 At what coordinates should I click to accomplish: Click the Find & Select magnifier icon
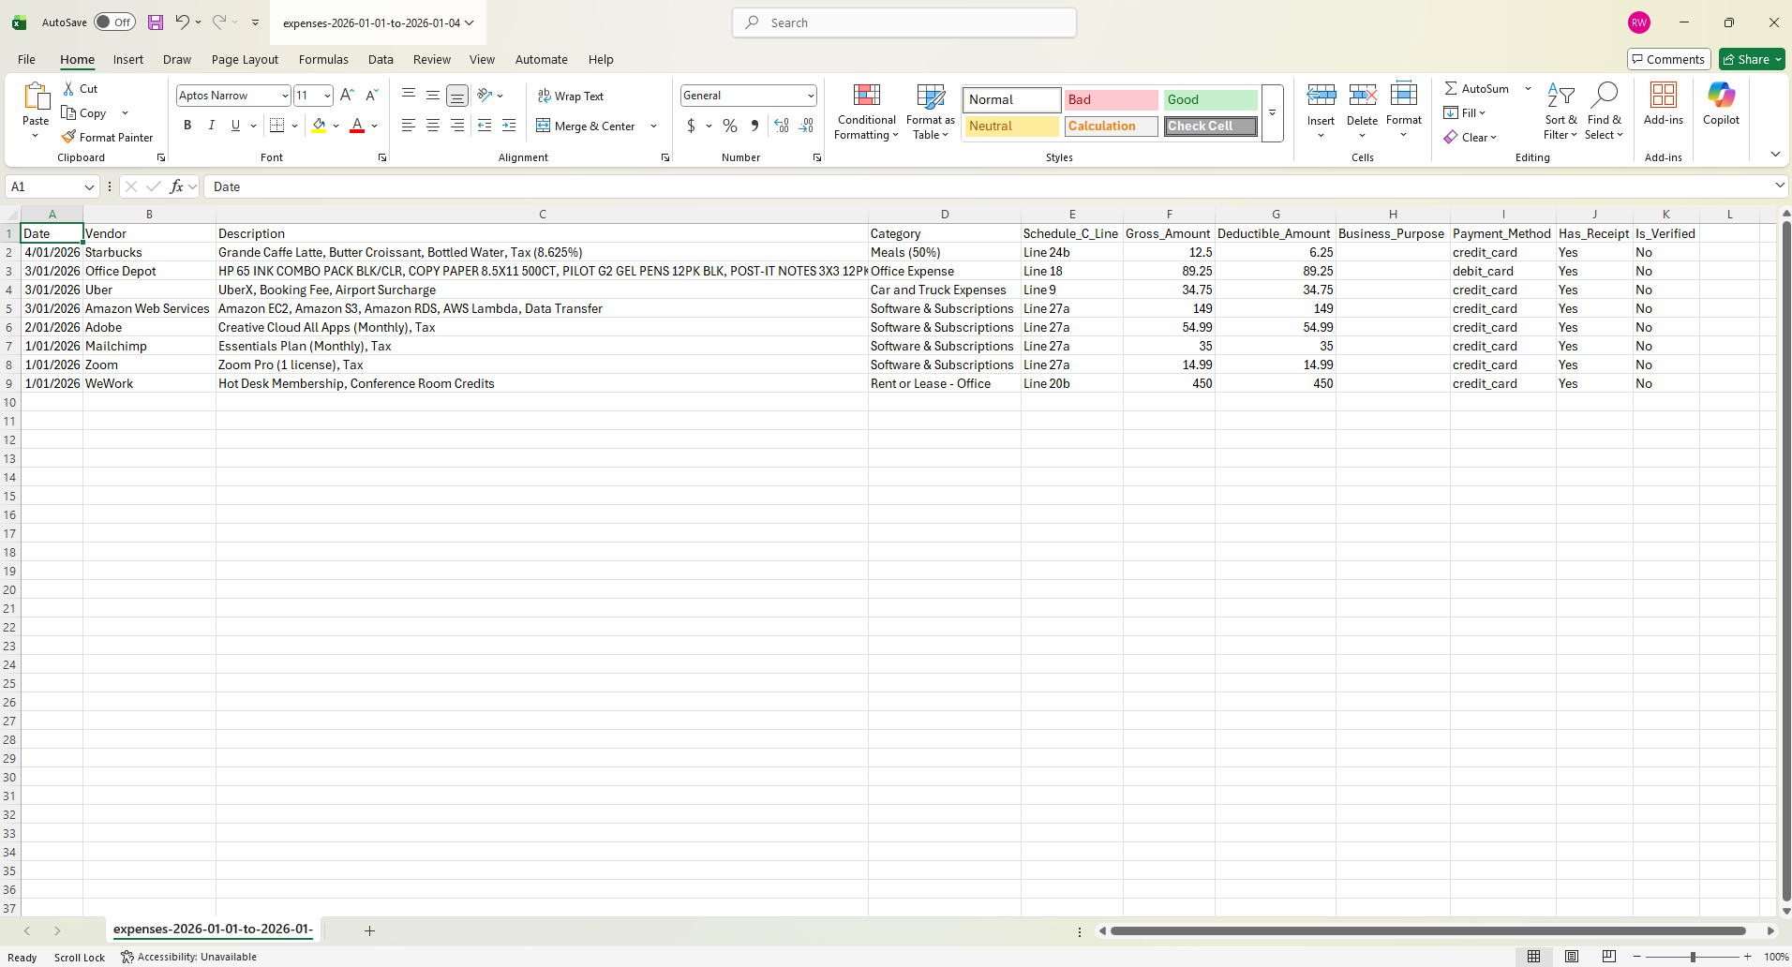(1605, 95)
